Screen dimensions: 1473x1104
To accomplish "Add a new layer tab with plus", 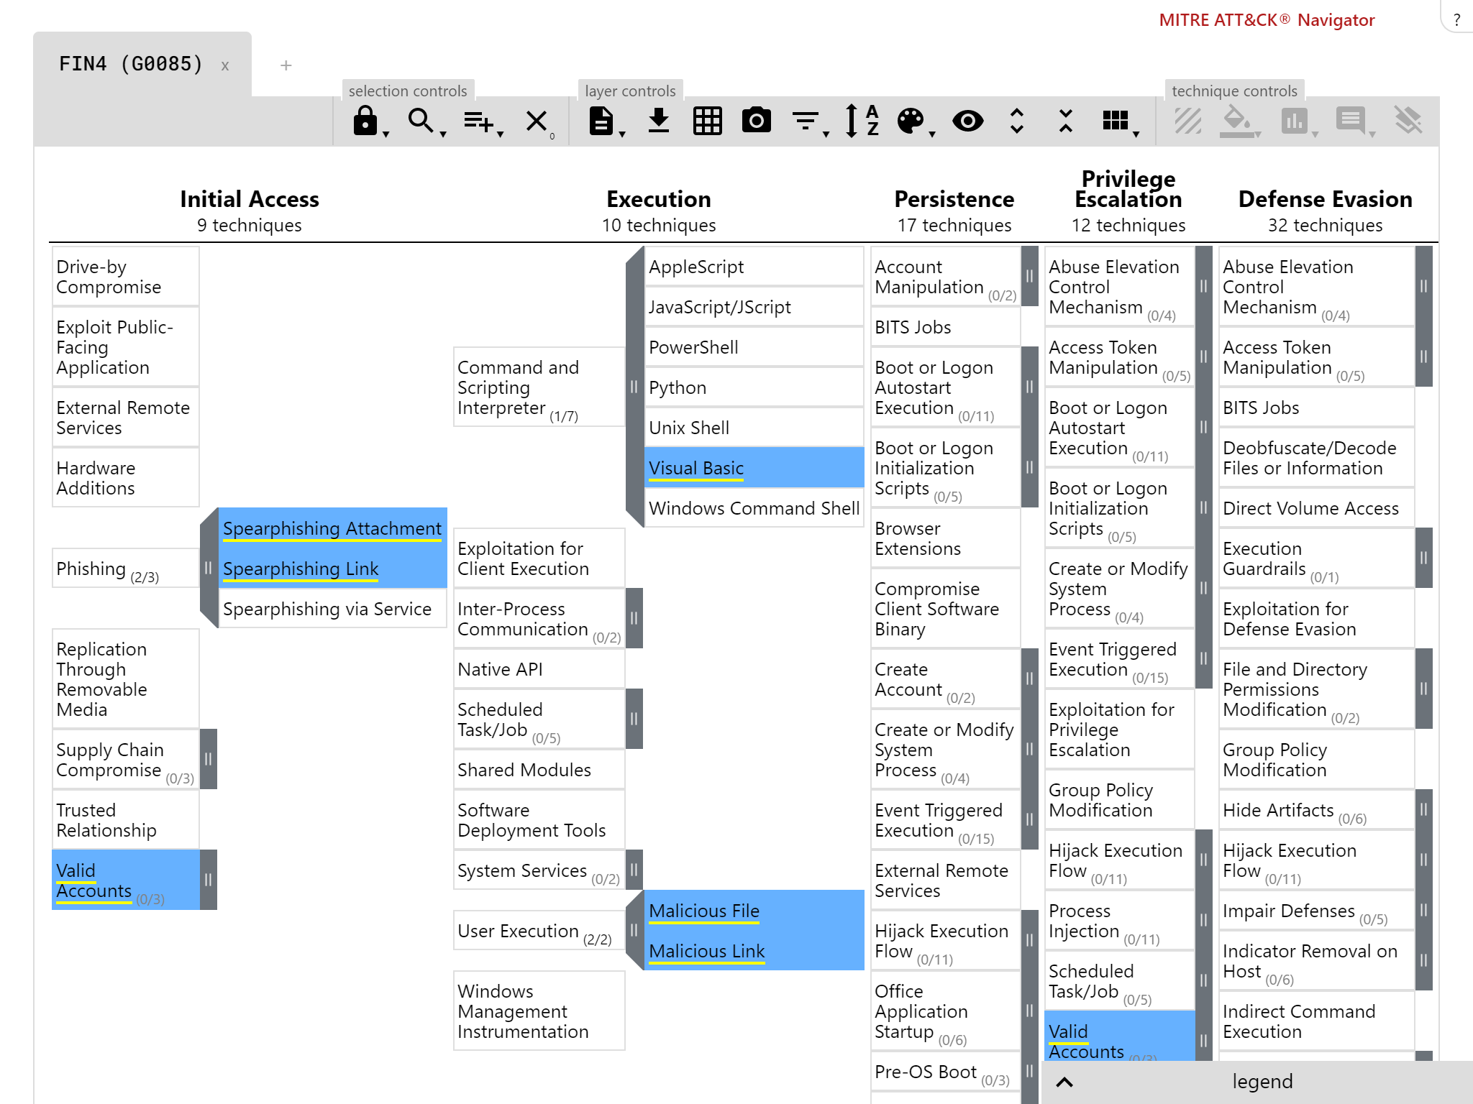I will tap(286, 65).
